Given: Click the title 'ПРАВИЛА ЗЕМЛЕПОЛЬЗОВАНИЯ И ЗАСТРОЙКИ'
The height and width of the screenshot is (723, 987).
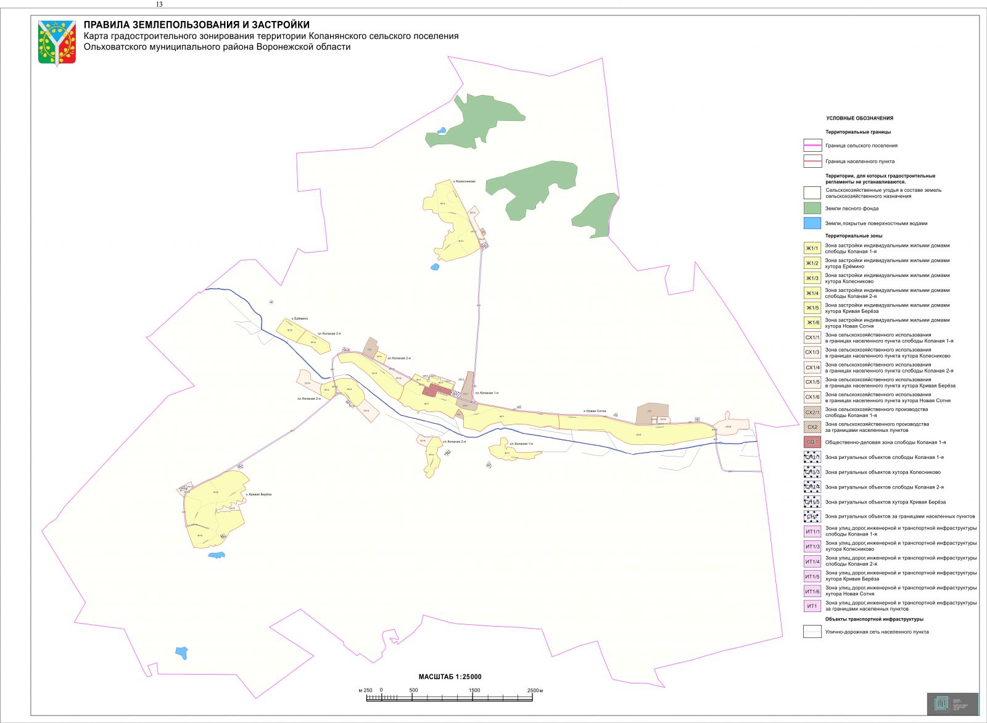Looking at the screenshot, I should (197, 25).
